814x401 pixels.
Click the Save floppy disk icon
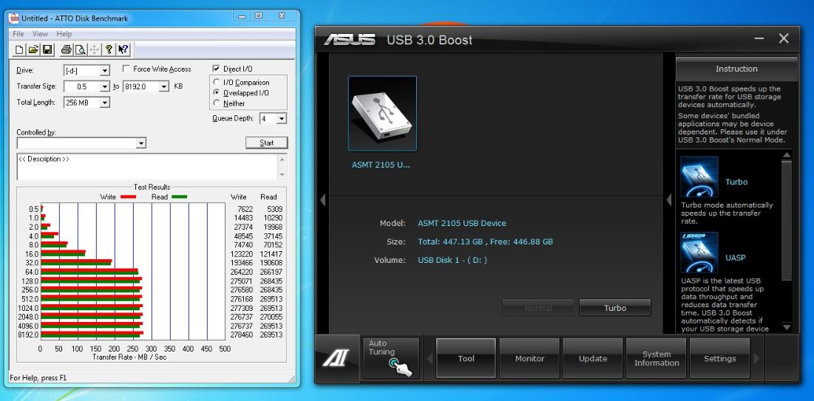[x=47, y=49]
